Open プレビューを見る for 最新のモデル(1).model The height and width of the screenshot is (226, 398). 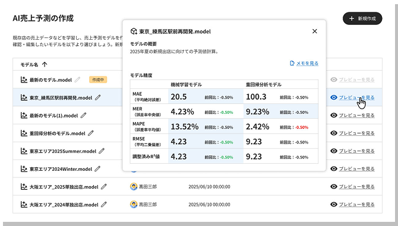click(x=356, y=115)
